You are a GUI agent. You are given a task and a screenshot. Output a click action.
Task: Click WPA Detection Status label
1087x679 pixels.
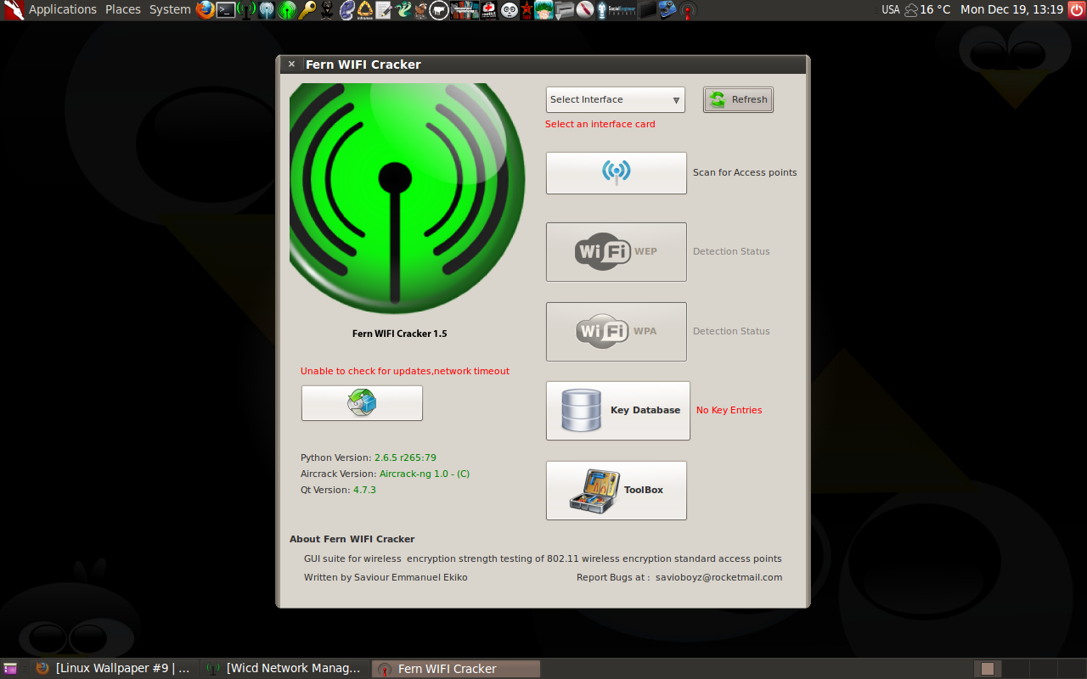click(x=731, y=331)
